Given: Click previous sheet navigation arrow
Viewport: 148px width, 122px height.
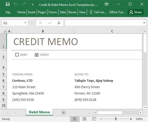Looking at the screenshot, I should click(7, 112).
